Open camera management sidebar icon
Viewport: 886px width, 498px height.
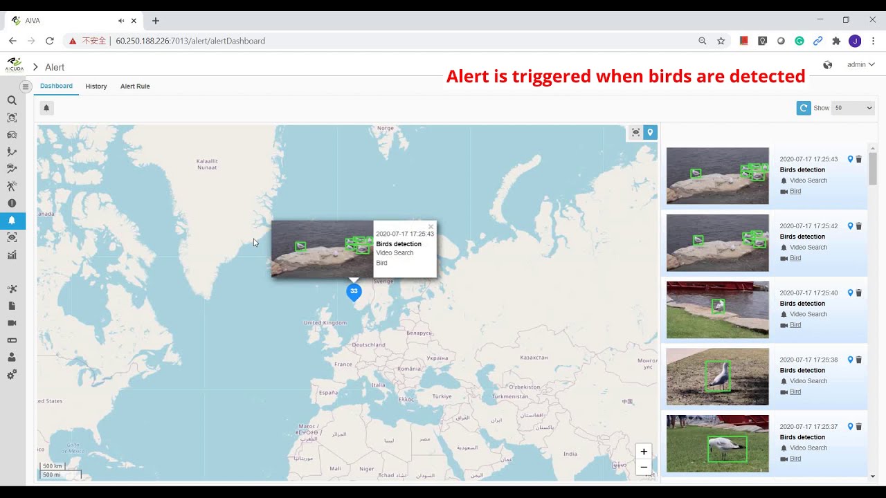pyautogui.click(x=12, y=323)
